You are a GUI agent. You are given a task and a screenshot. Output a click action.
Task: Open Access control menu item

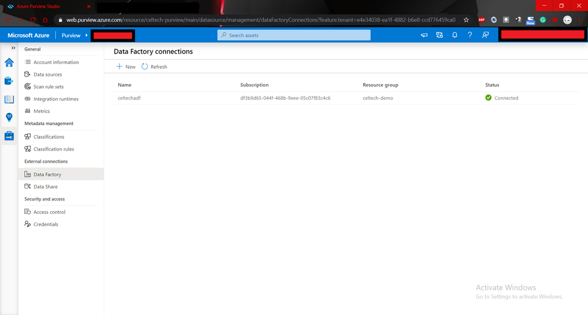tap(49, 212)
